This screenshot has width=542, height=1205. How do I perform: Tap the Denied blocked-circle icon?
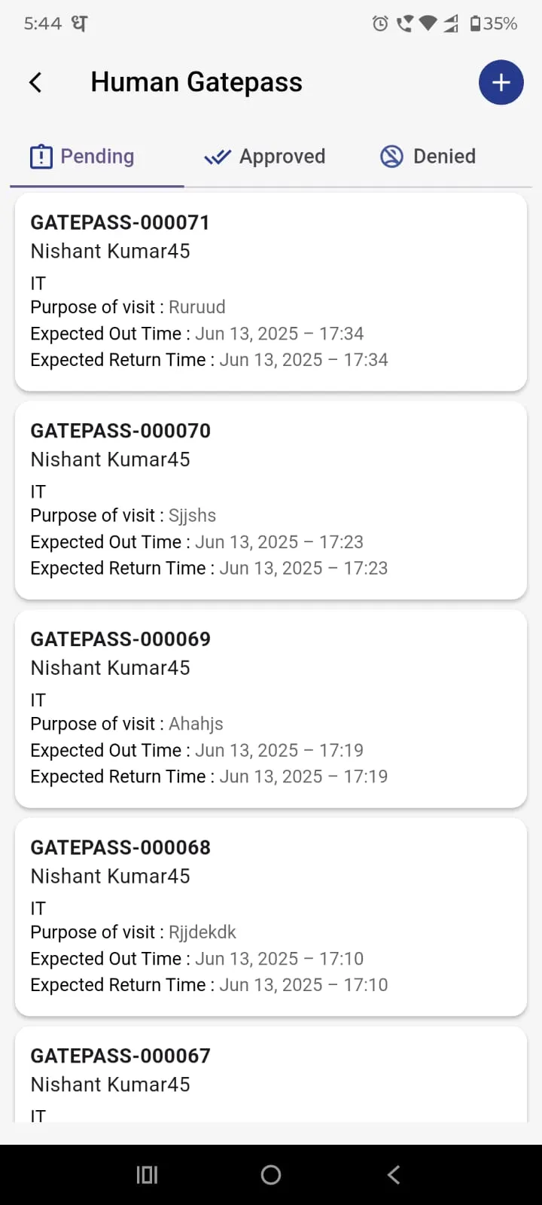point(391,157)
